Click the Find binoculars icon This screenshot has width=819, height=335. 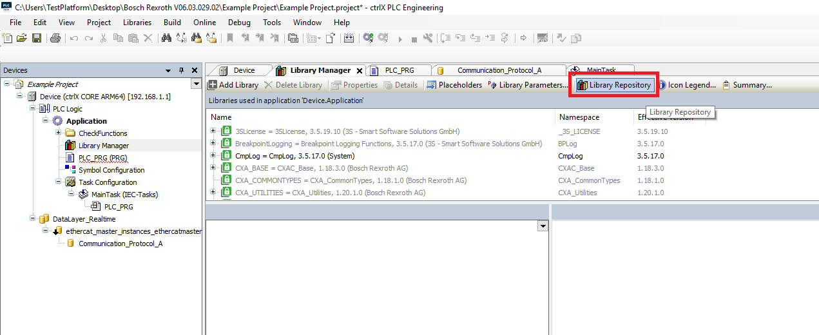pyautogui.click(x=166, y=38)
